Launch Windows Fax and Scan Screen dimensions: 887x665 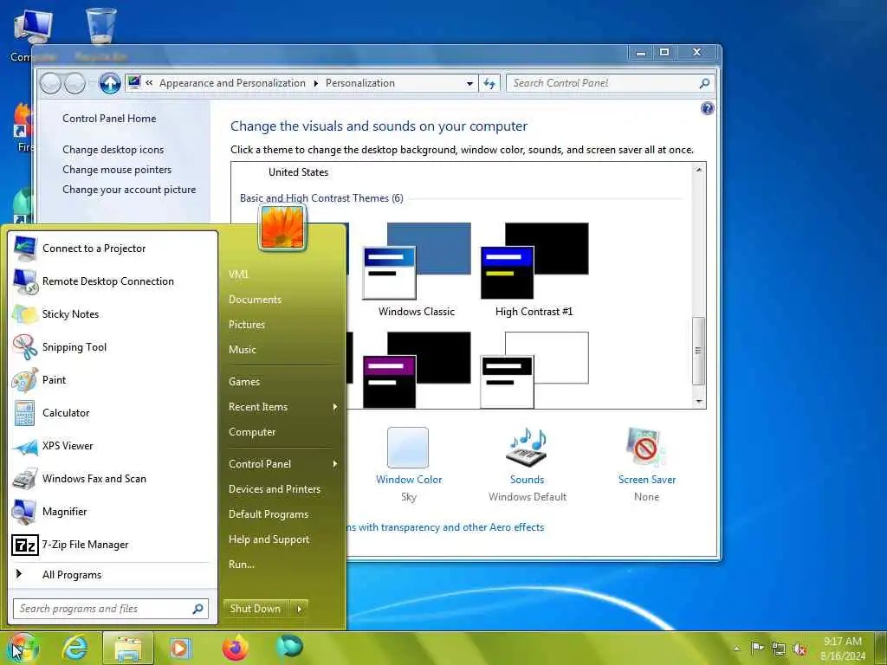pos(112,478)
